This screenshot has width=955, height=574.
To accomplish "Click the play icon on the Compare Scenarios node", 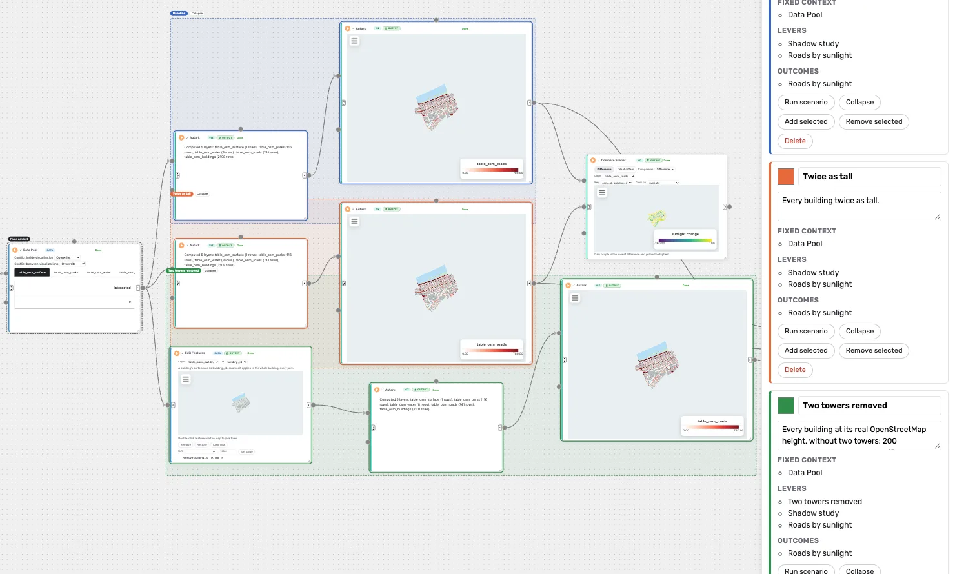I will pos(593,160).
